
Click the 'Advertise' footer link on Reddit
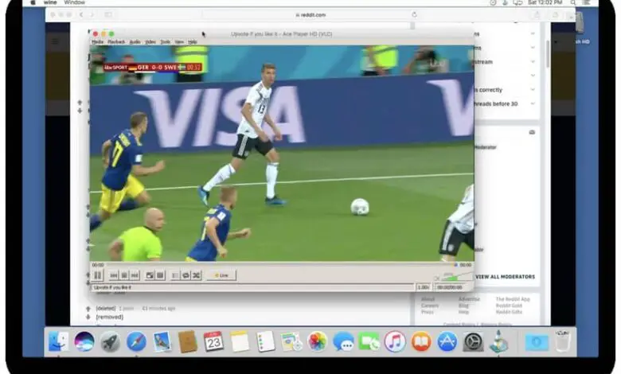pyautogui.click(x=469, y=299)
